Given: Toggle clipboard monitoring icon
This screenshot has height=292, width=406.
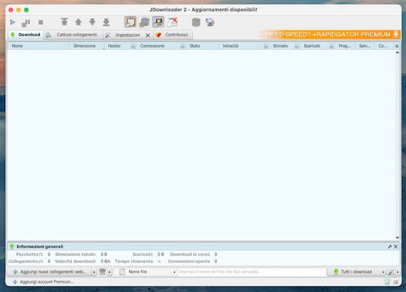Looking at the screenshot, I should (130, 22).
